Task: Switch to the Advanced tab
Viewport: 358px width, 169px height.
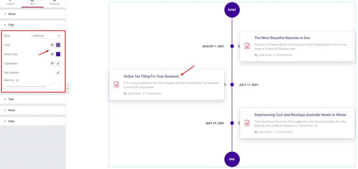Action: (54, 3)
